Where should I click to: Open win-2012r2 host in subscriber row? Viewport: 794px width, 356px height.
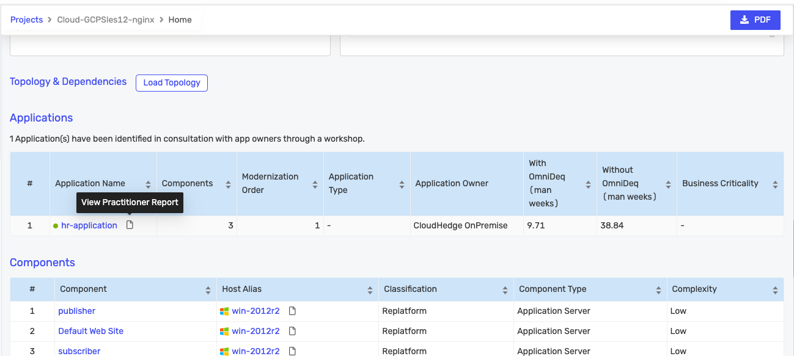pos(255,351)
